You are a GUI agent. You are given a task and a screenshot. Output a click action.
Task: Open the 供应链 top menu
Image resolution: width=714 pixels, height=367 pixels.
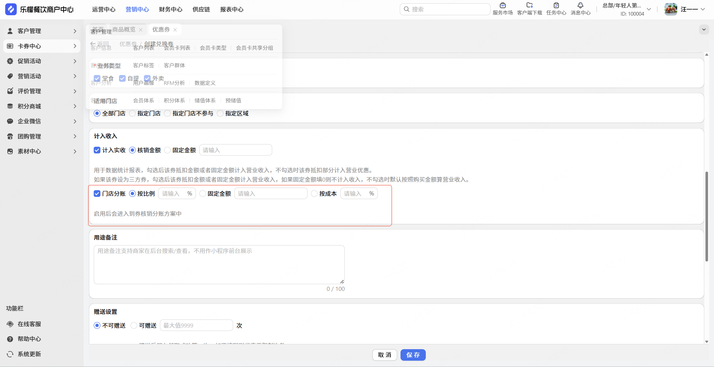tap(201, 10)
